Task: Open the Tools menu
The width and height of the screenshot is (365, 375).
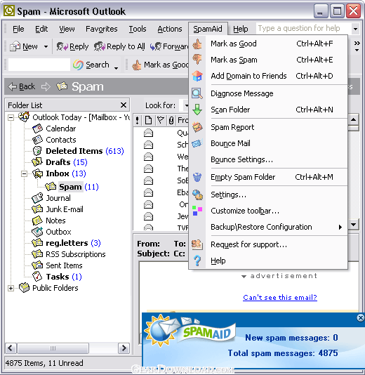Action: click(138, 29)
